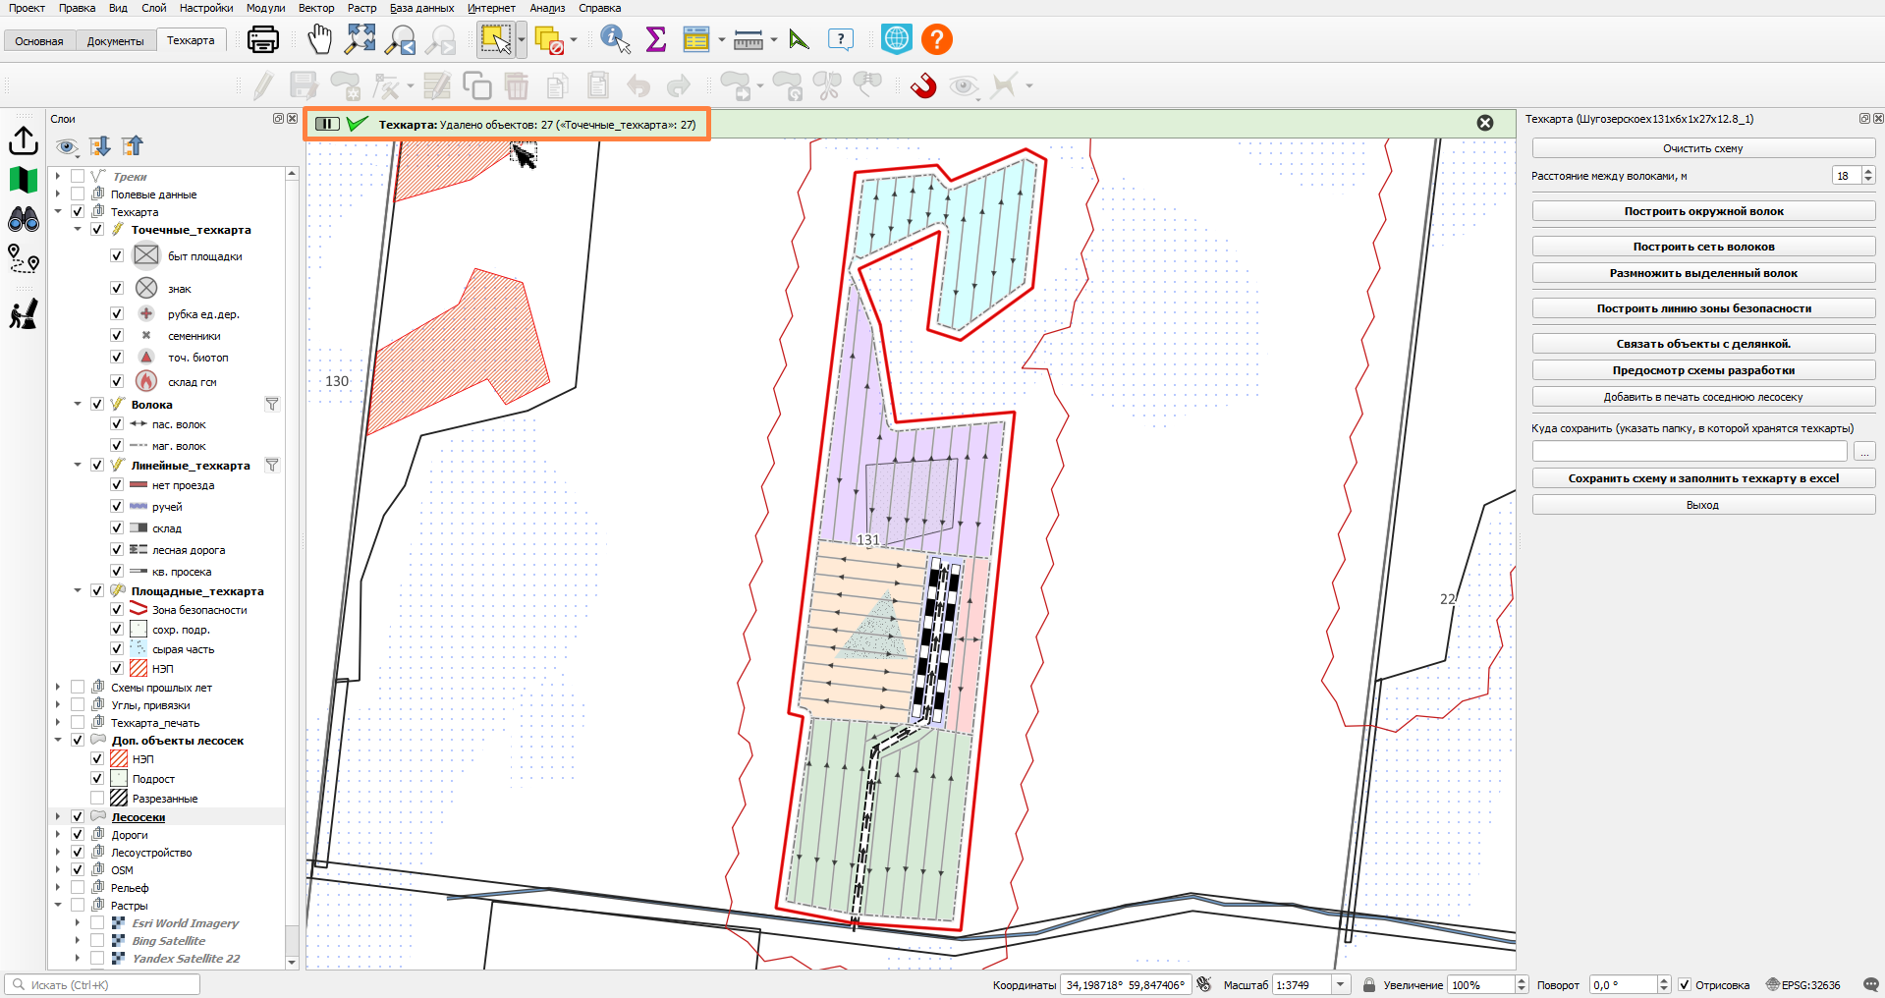This screenshot has height=998, width=1885.
Task: Enable the Разрезанные layer checkbox
Action: 97,798
